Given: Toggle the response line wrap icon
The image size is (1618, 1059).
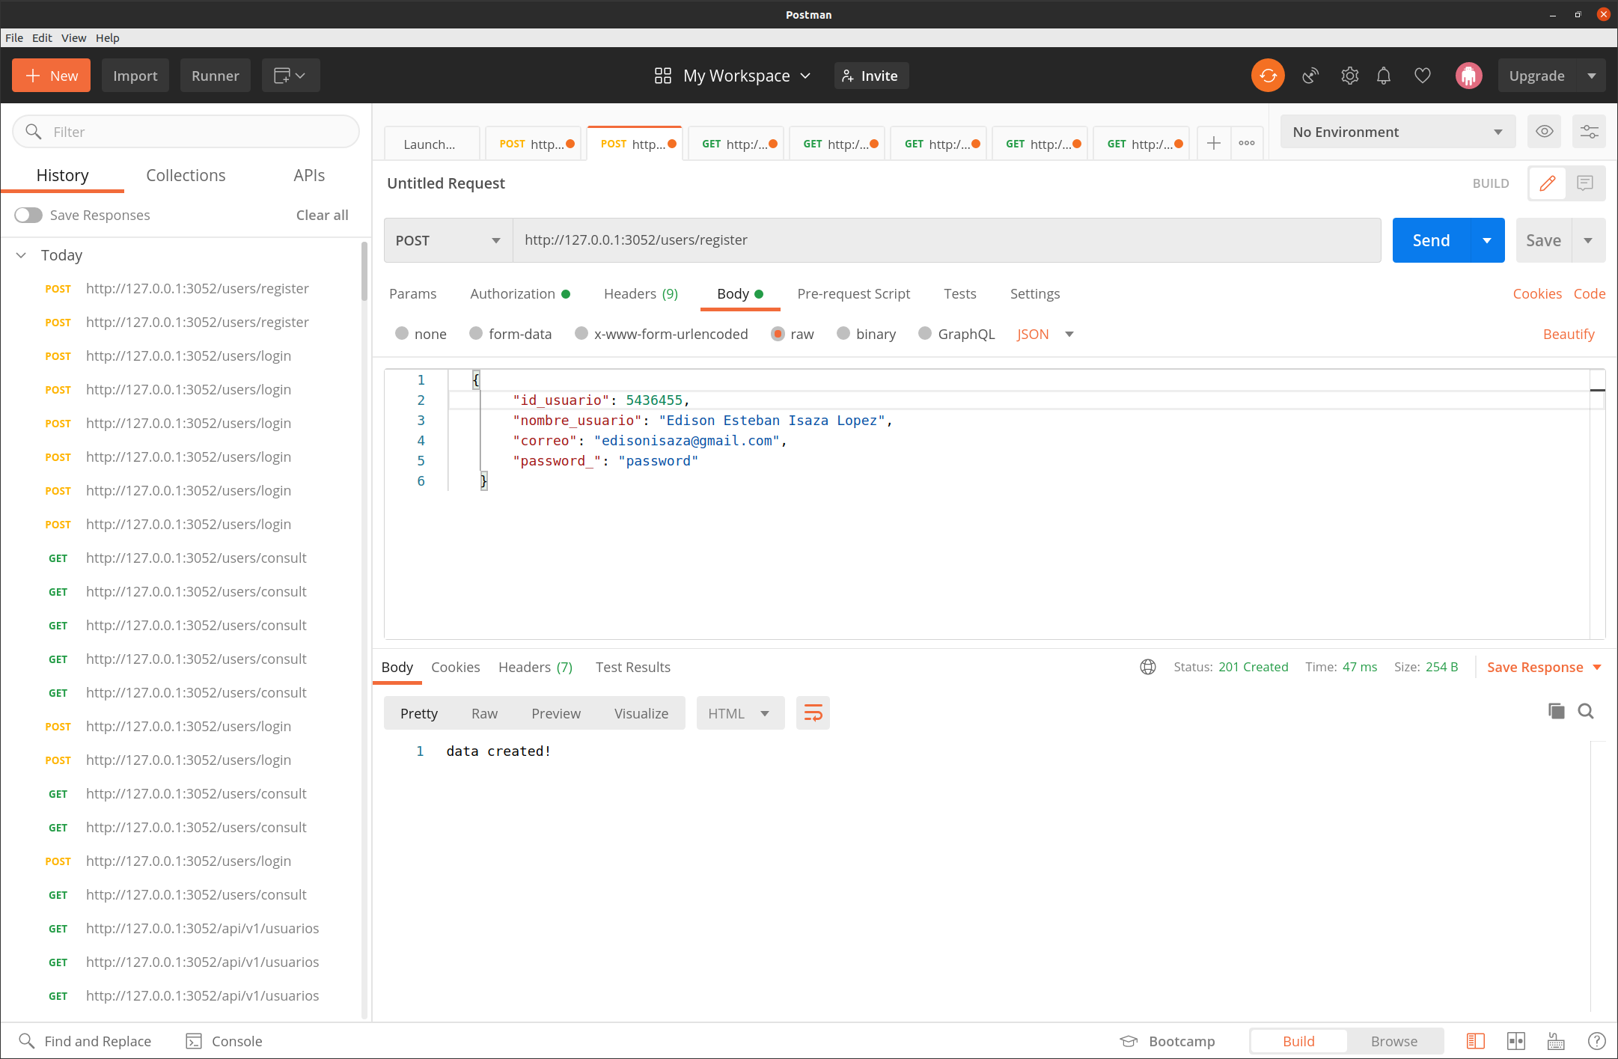Looking at the screenshot, I should coord(813,713).
